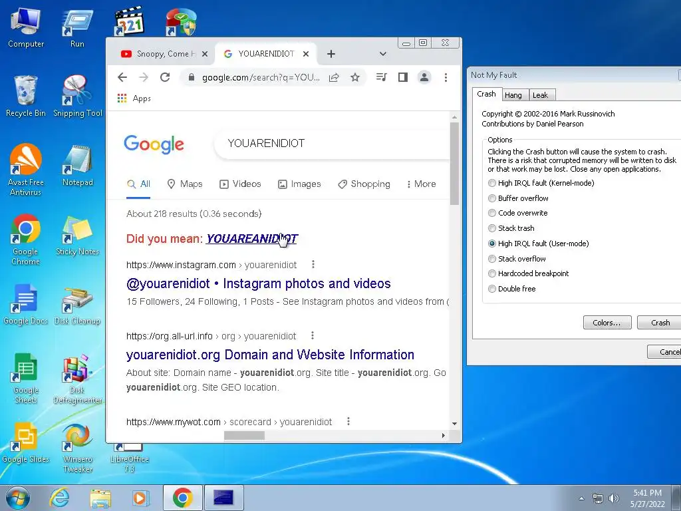Open Disk Defragmenter desktop shortcut
This screenshot has height=511, width=681.
tap(77, 379)
